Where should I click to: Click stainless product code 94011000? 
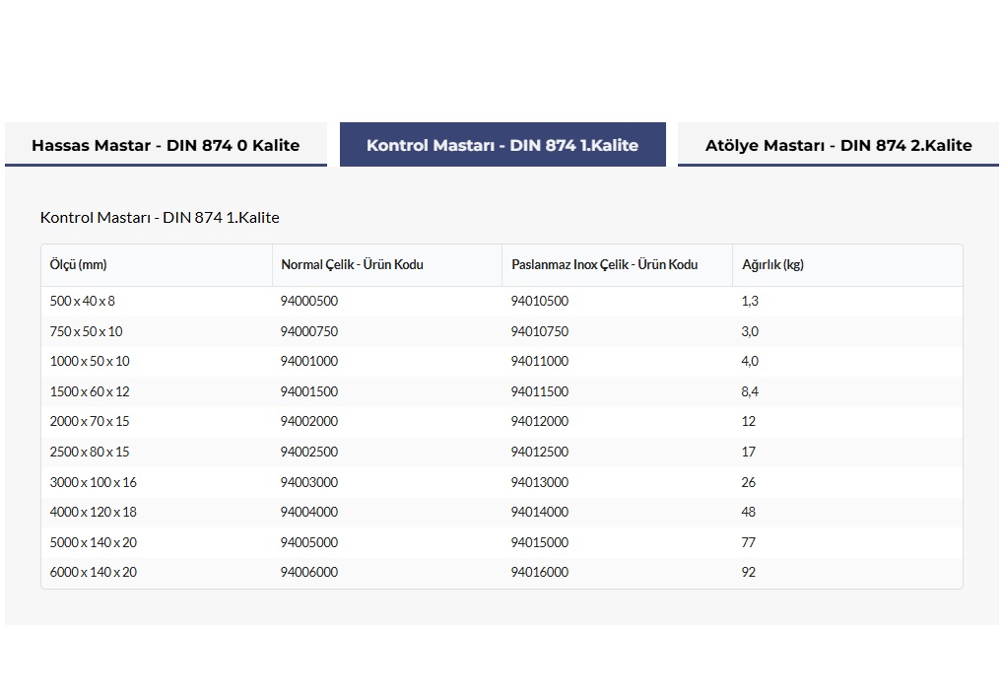[x=540, y=362]
